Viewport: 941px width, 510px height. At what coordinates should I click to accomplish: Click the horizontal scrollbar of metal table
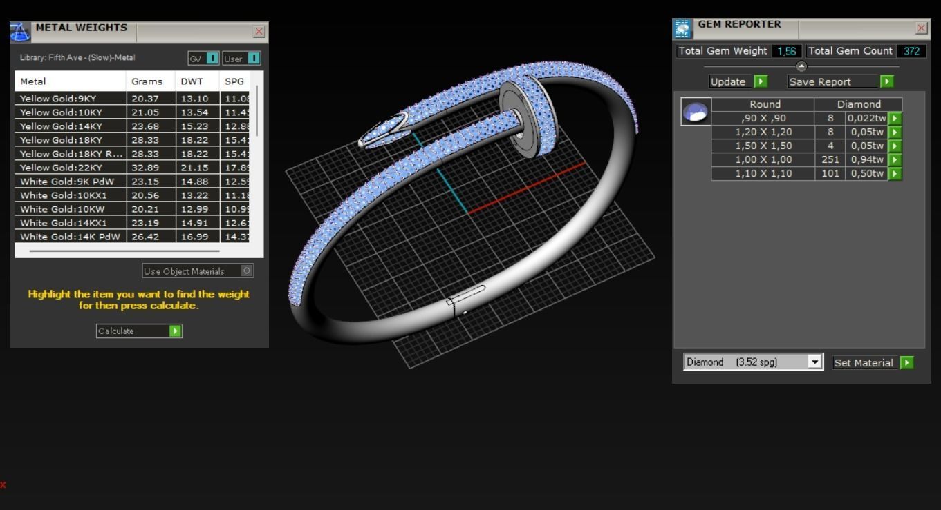(124, 251)
